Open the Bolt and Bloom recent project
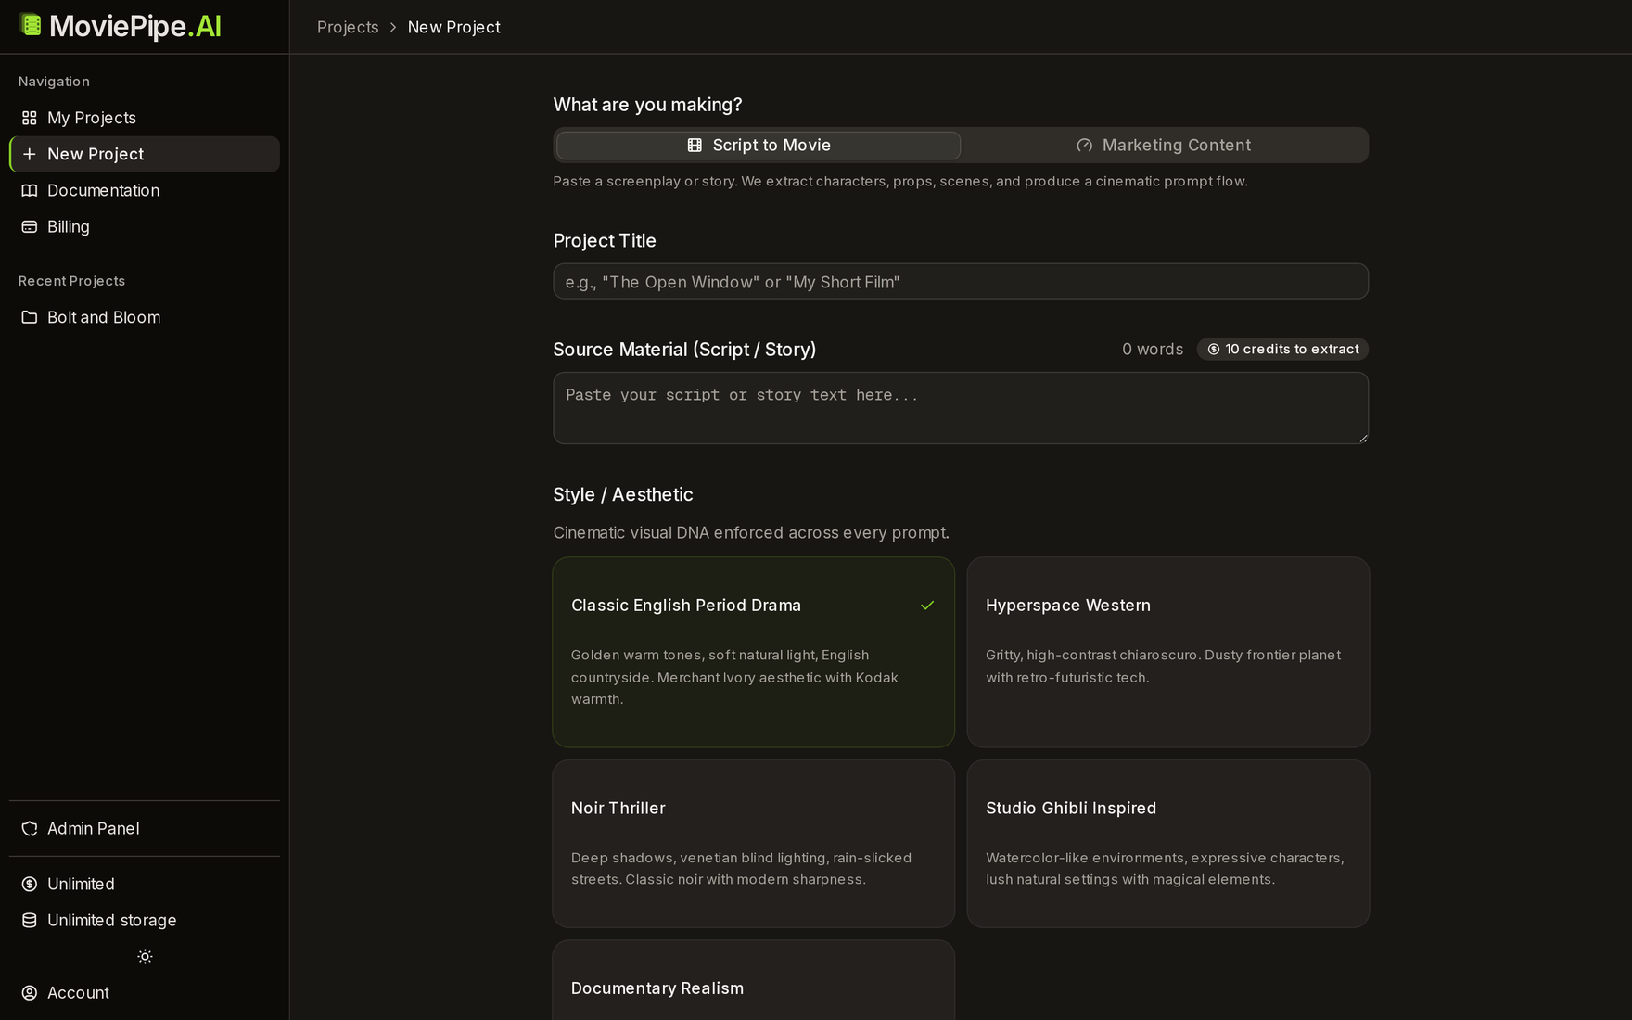1632x1020 pixels. (x=144, y=317)
